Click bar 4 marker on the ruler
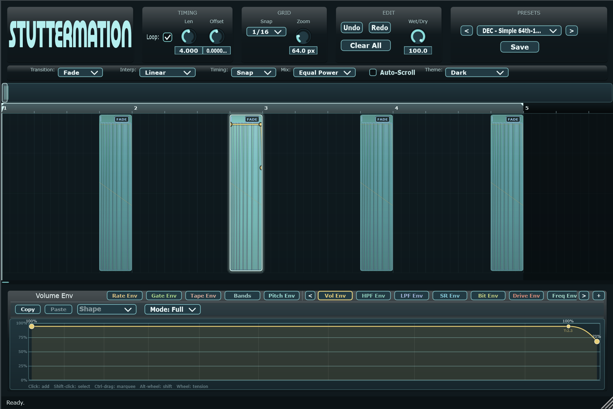Screen dimensions: 613x409 pos(396,108)
